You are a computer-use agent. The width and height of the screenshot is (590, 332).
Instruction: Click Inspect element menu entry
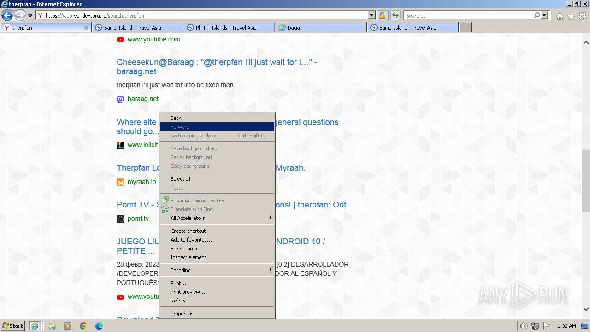click(x=217, y=257)
